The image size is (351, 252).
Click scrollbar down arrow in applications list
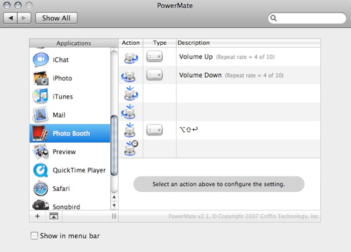[114, 206]
